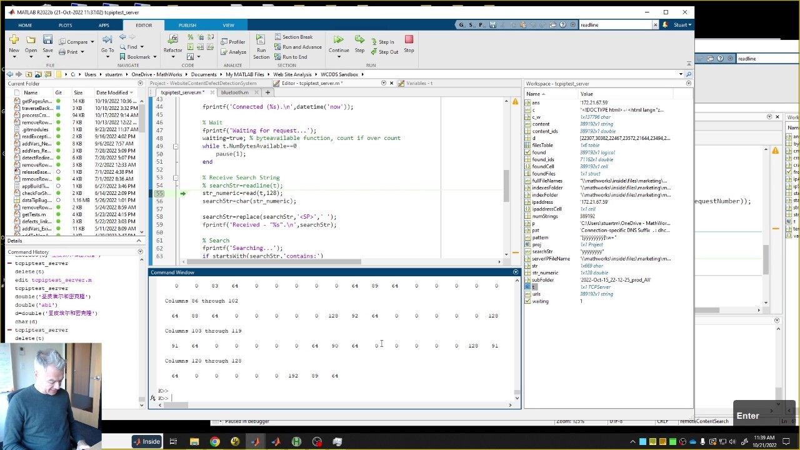Viewport: 800px width, 450px height.
Task: Expand the Bookmark dropdown arrow
Action: [x=154, y=57]
